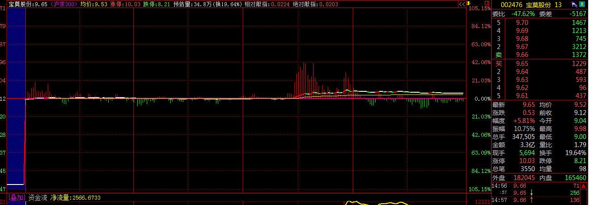Click the 外盘 182045 value
Screen dimensions: 589x205
pyautogui.click(x=523, y=178)
